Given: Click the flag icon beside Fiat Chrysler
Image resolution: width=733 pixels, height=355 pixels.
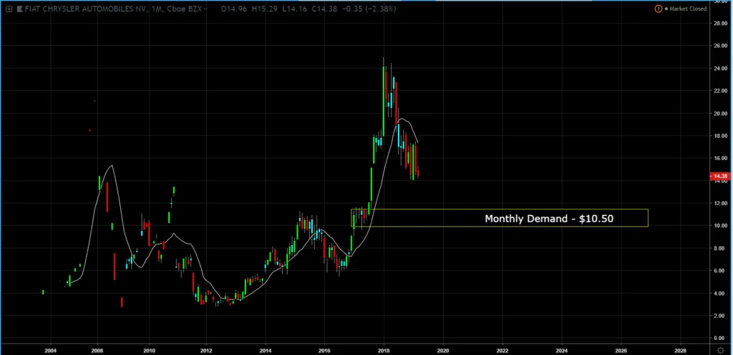Looking at the screenshot, I should coord(19,9).
